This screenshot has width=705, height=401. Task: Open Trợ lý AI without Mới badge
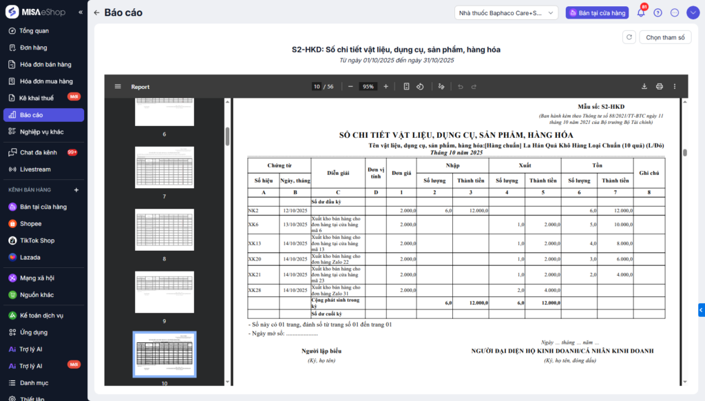click(x=43, y=349)
